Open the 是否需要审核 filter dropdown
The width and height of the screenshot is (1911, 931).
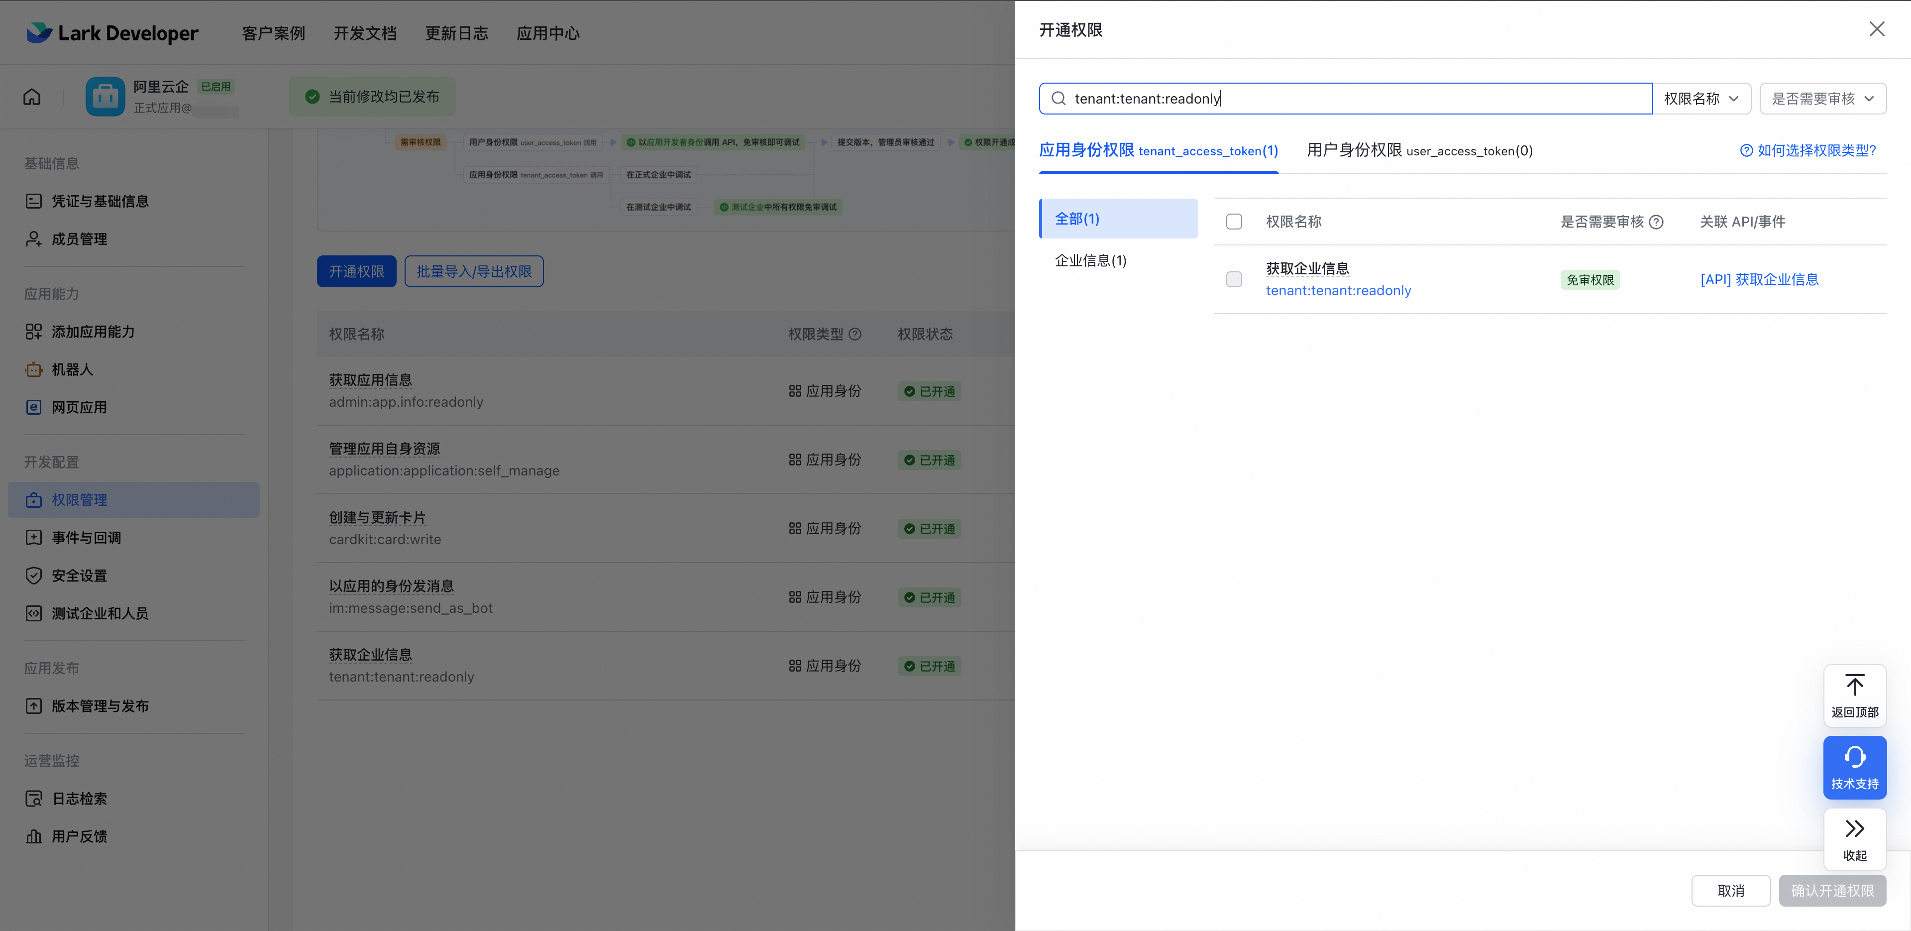pyautogui.click(x=1823, y=99)
